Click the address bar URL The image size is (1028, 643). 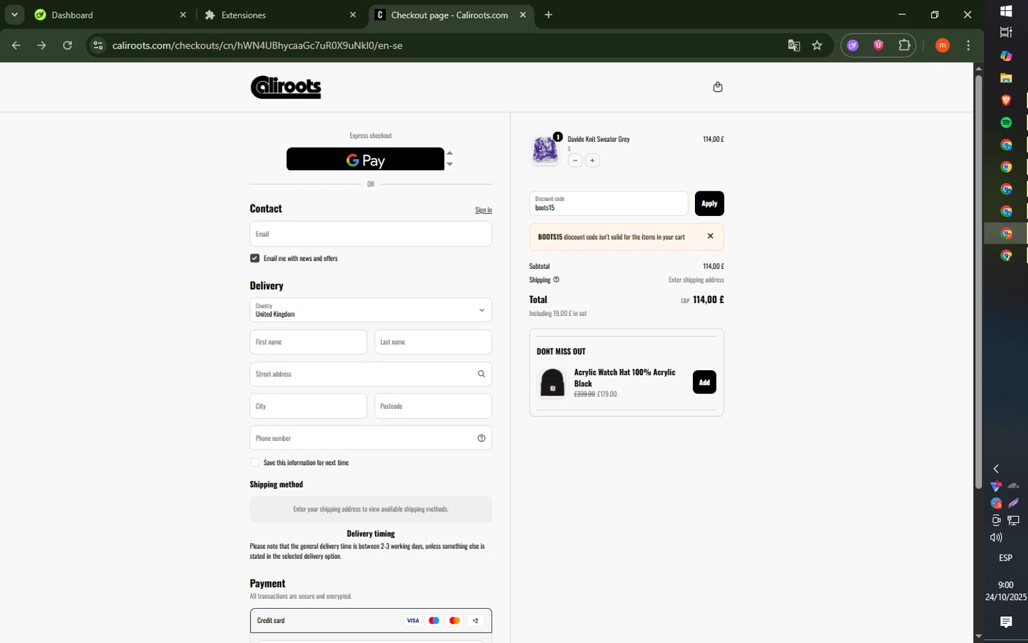[257, 46]
